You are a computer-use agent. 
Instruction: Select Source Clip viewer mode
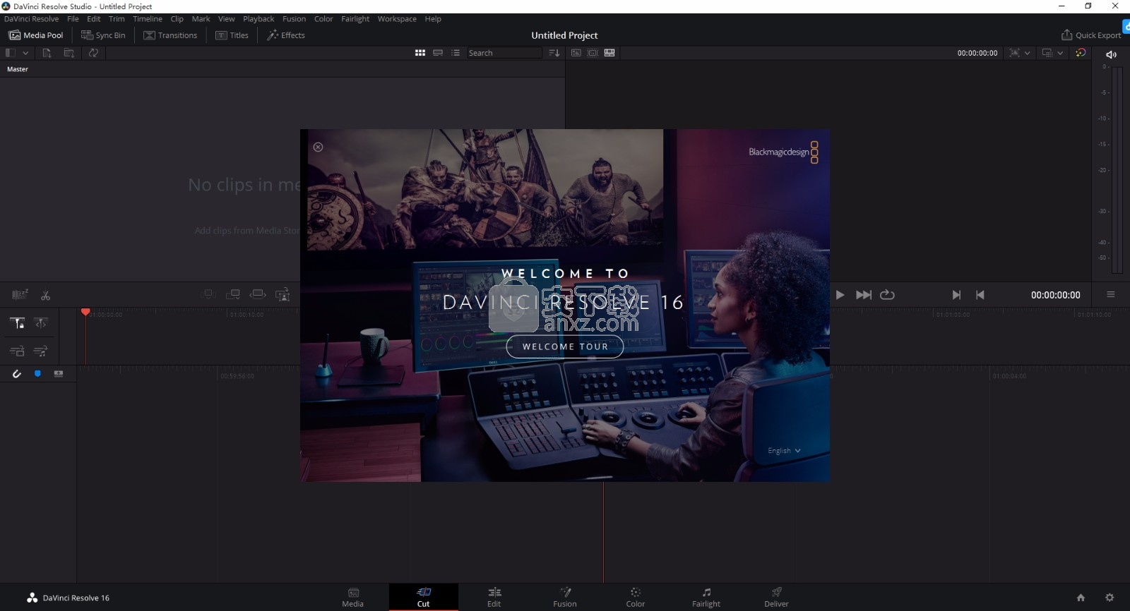[576, 53]
